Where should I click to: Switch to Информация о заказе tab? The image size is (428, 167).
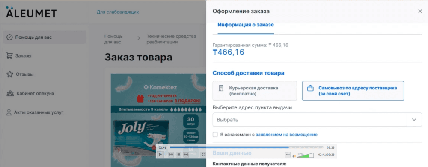click(246, 25)
